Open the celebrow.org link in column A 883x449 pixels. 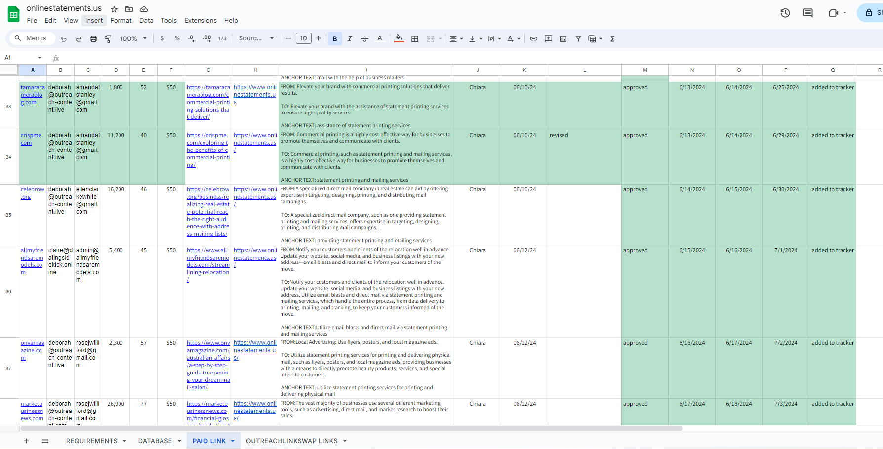point(33,193)
